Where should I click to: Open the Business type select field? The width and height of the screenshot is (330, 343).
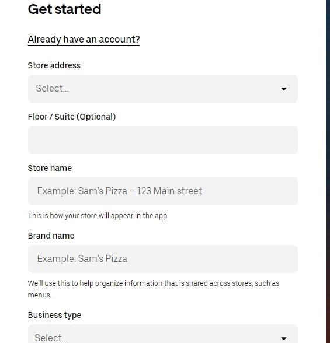click(x=163, y=334)
